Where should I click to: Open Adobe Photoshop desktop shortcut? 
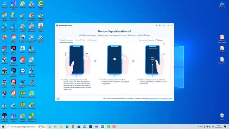[x=14, y=72]
